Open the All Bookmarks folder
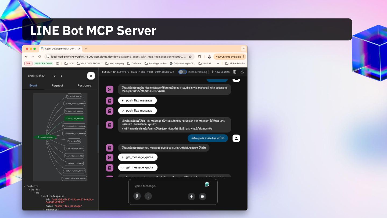Viewport: 387px width, 218px height. (235, 64)
